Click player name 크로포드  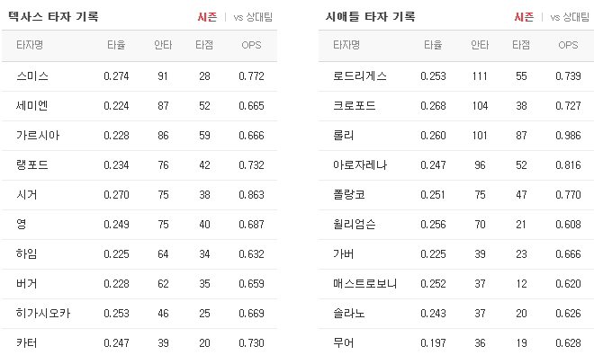click(x=354, y=106)
